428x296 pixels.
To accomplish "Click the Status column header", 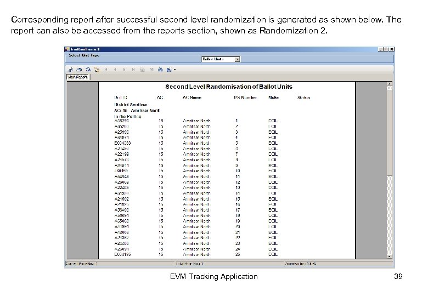I will 303,98.
